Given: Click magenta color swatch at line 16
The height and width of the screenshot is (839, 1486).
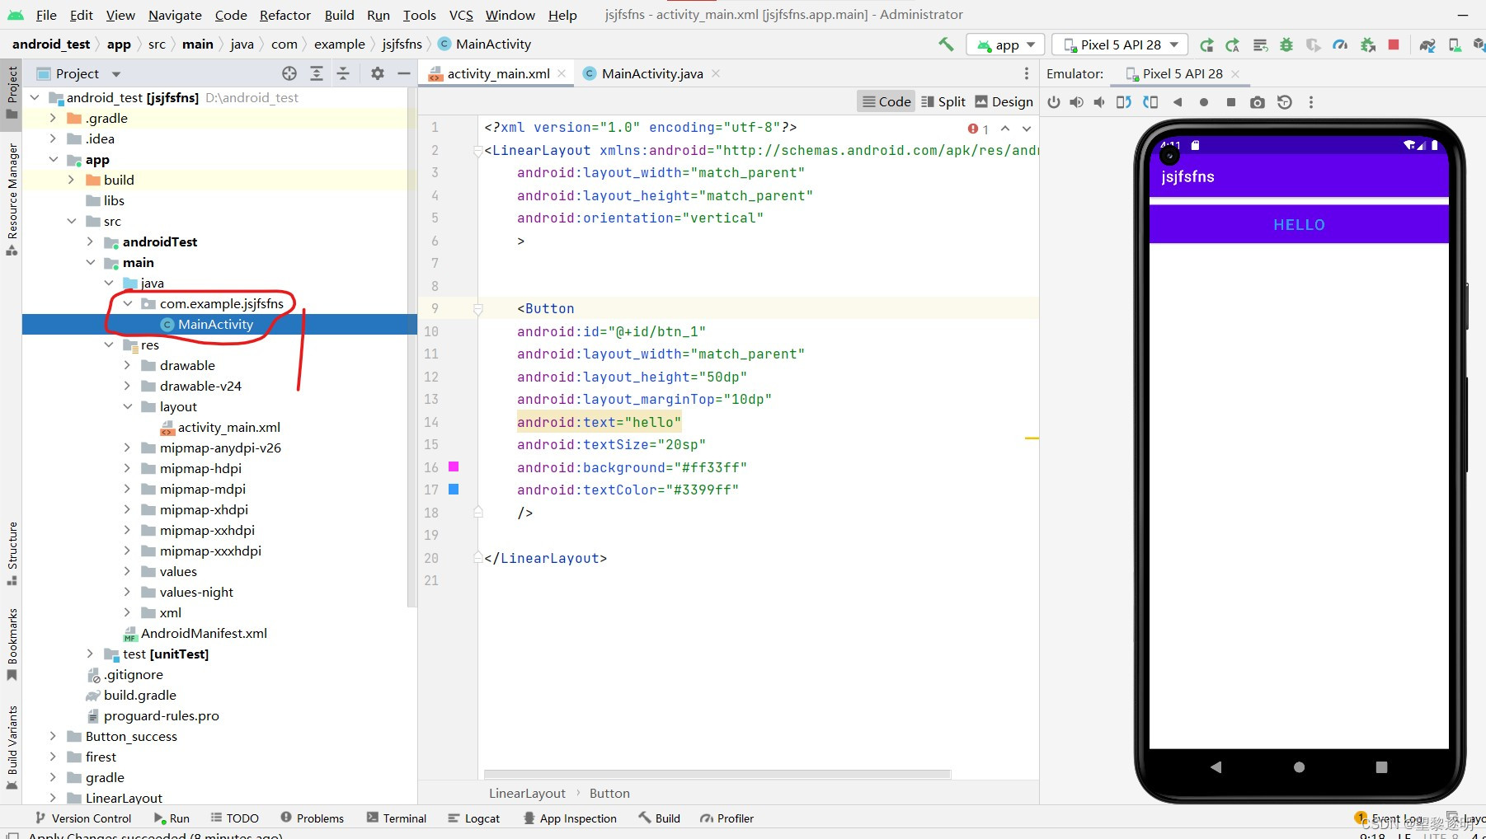Looking at the screenshot, I should point(453,466).
